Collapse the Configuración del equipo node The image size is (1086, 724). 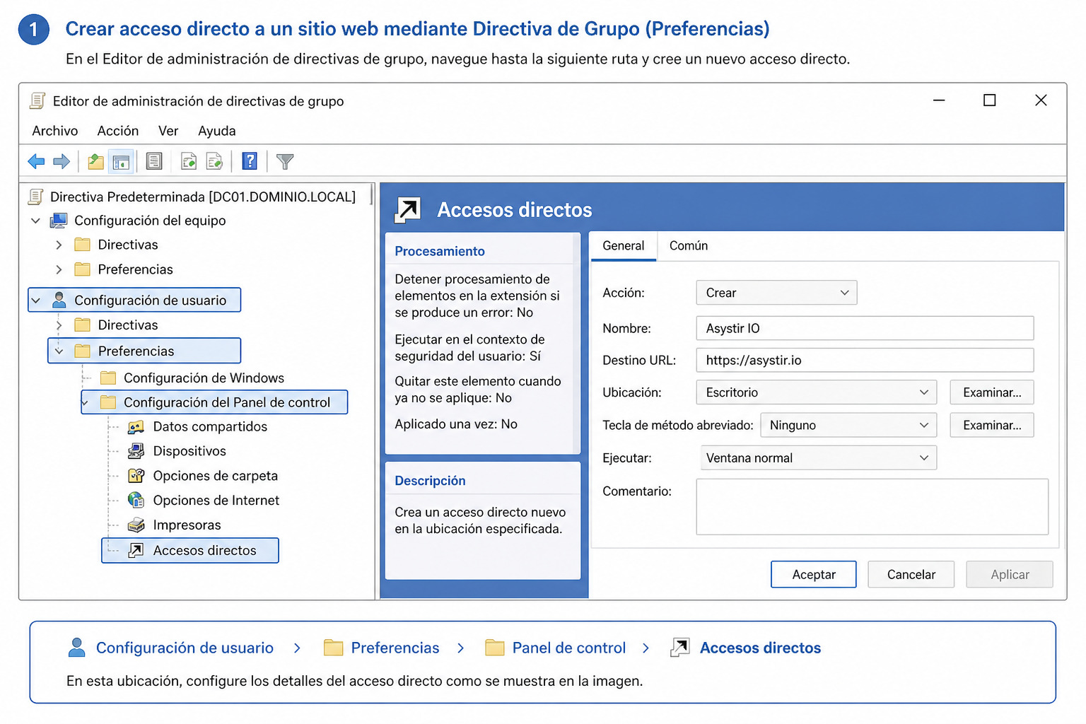coord(35,221)
